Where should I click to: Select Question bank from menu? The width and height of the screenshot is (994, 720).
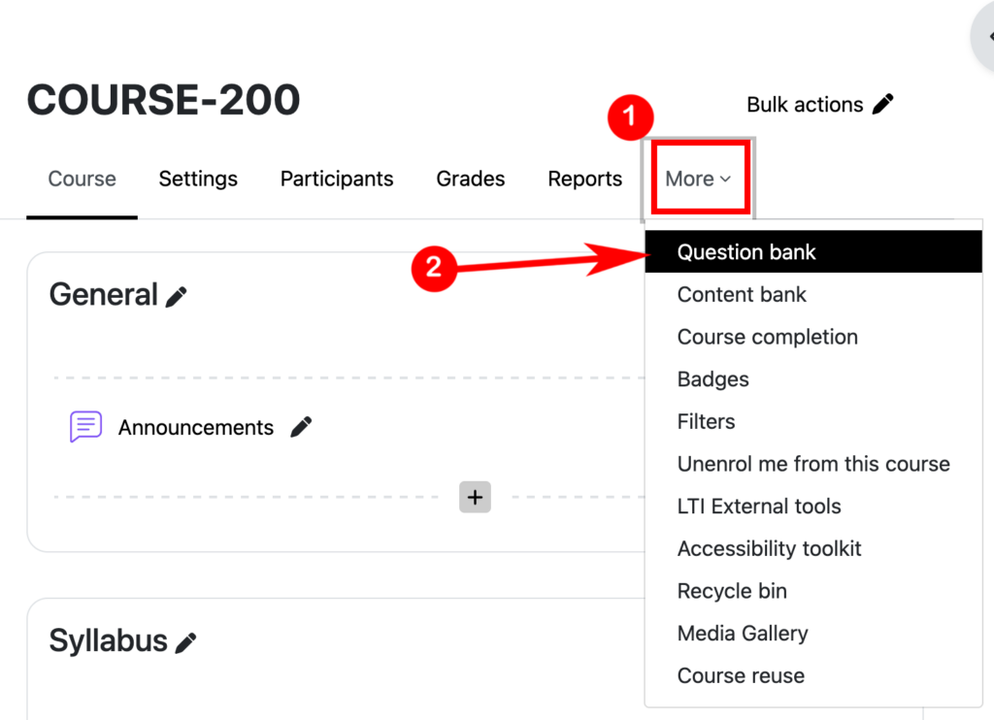pos(746,252)
